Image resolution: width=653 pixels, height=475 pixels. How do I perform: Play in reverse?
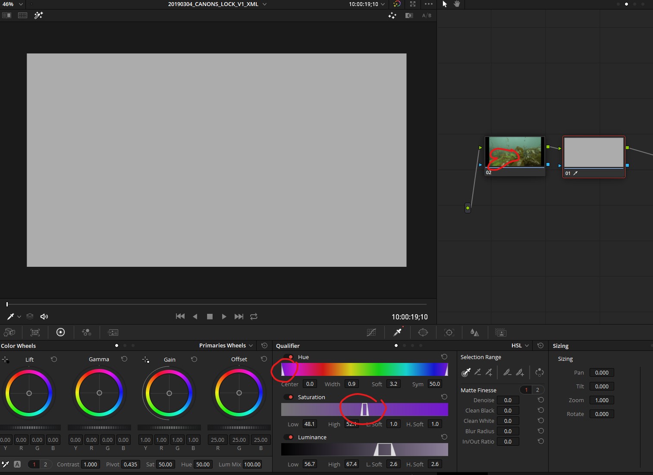(x=195, y=316)
